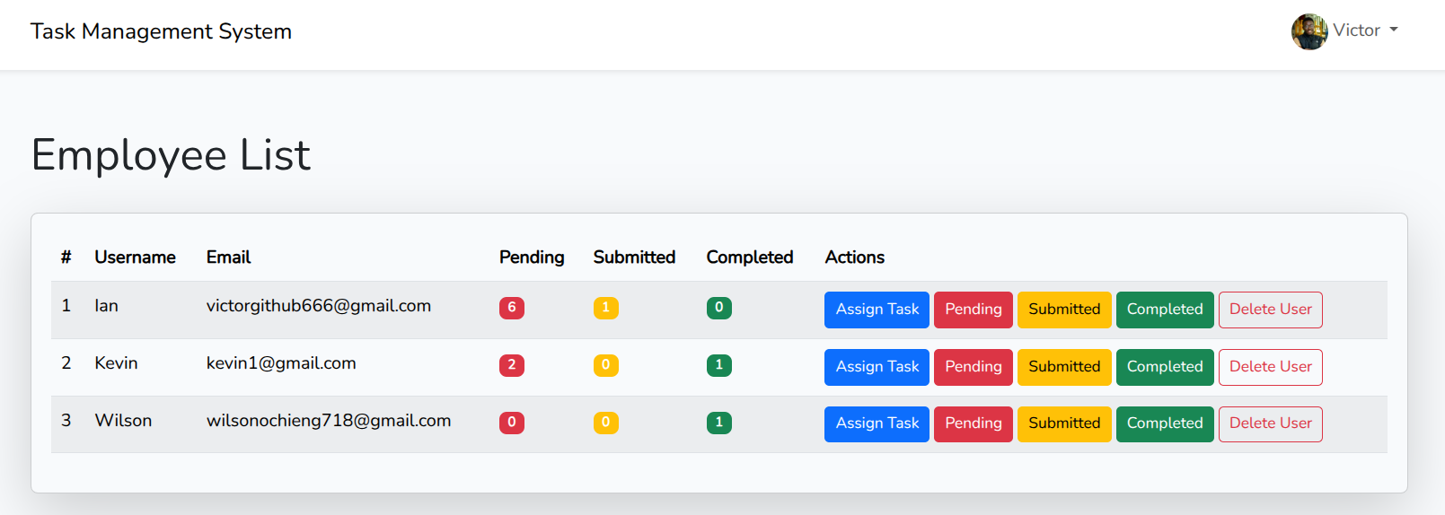The width and height of the screenshot is (1445, 515).
Task: Show Ian's Completed tasks button
Action: [x=1164, y=310]
